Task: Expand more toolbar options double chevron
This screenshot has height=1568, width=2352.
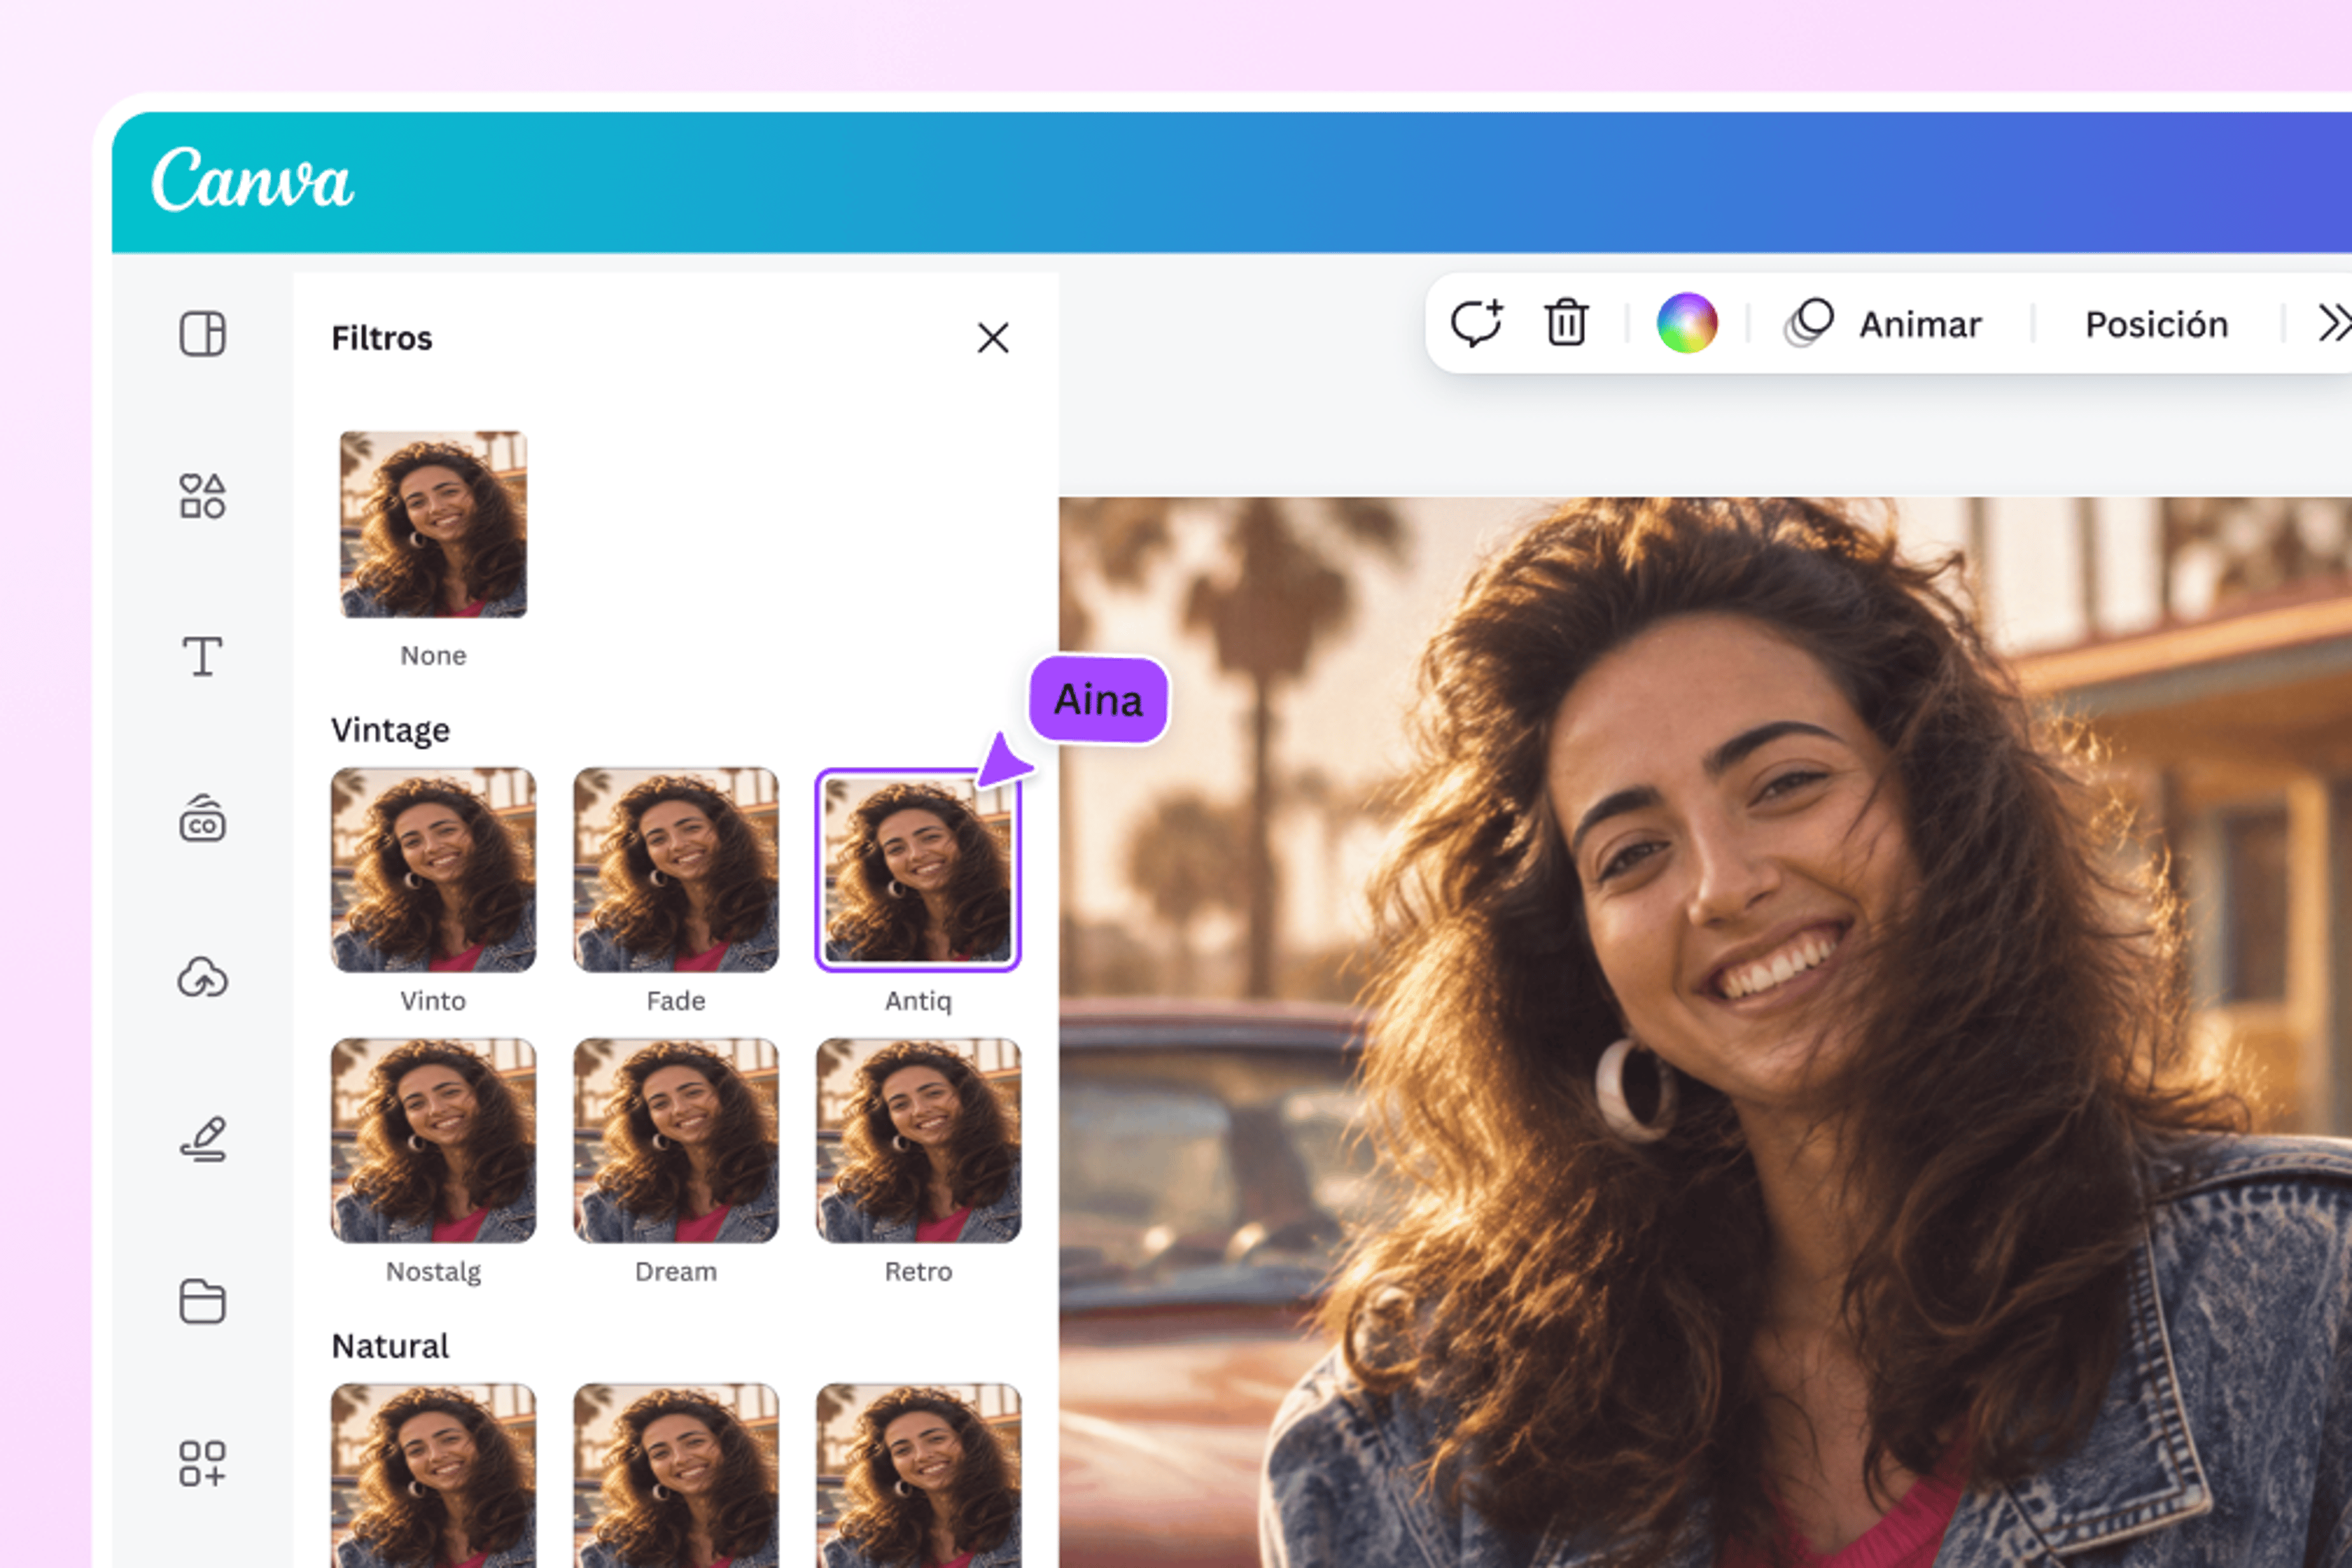Action: [x=2335, y=323]
